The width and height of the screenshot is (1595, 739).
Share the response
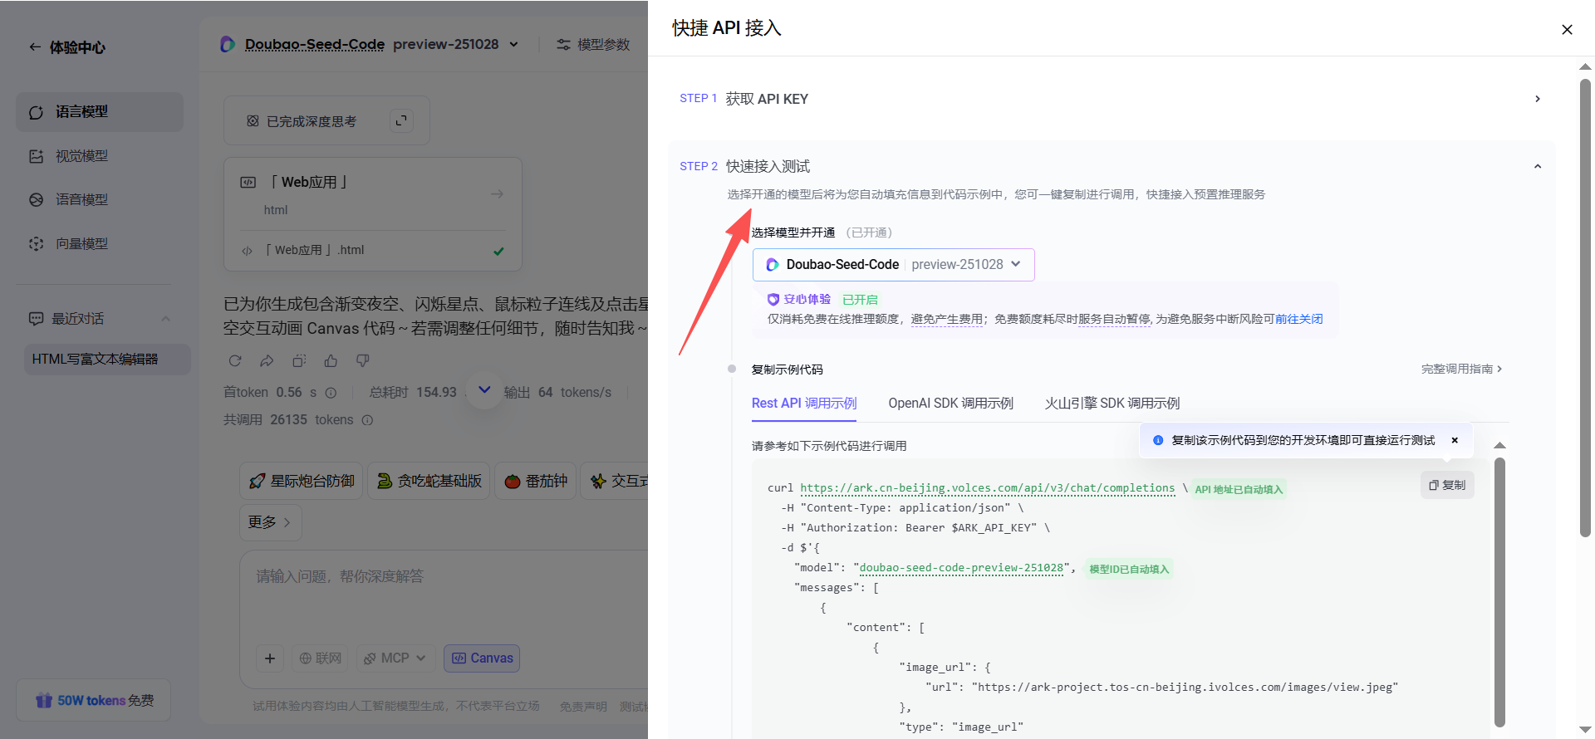(x=267, y=361)
